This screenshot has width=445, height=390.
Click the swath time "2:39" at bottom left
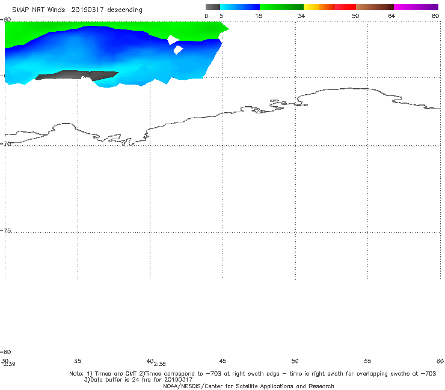(x=10, y=364)
